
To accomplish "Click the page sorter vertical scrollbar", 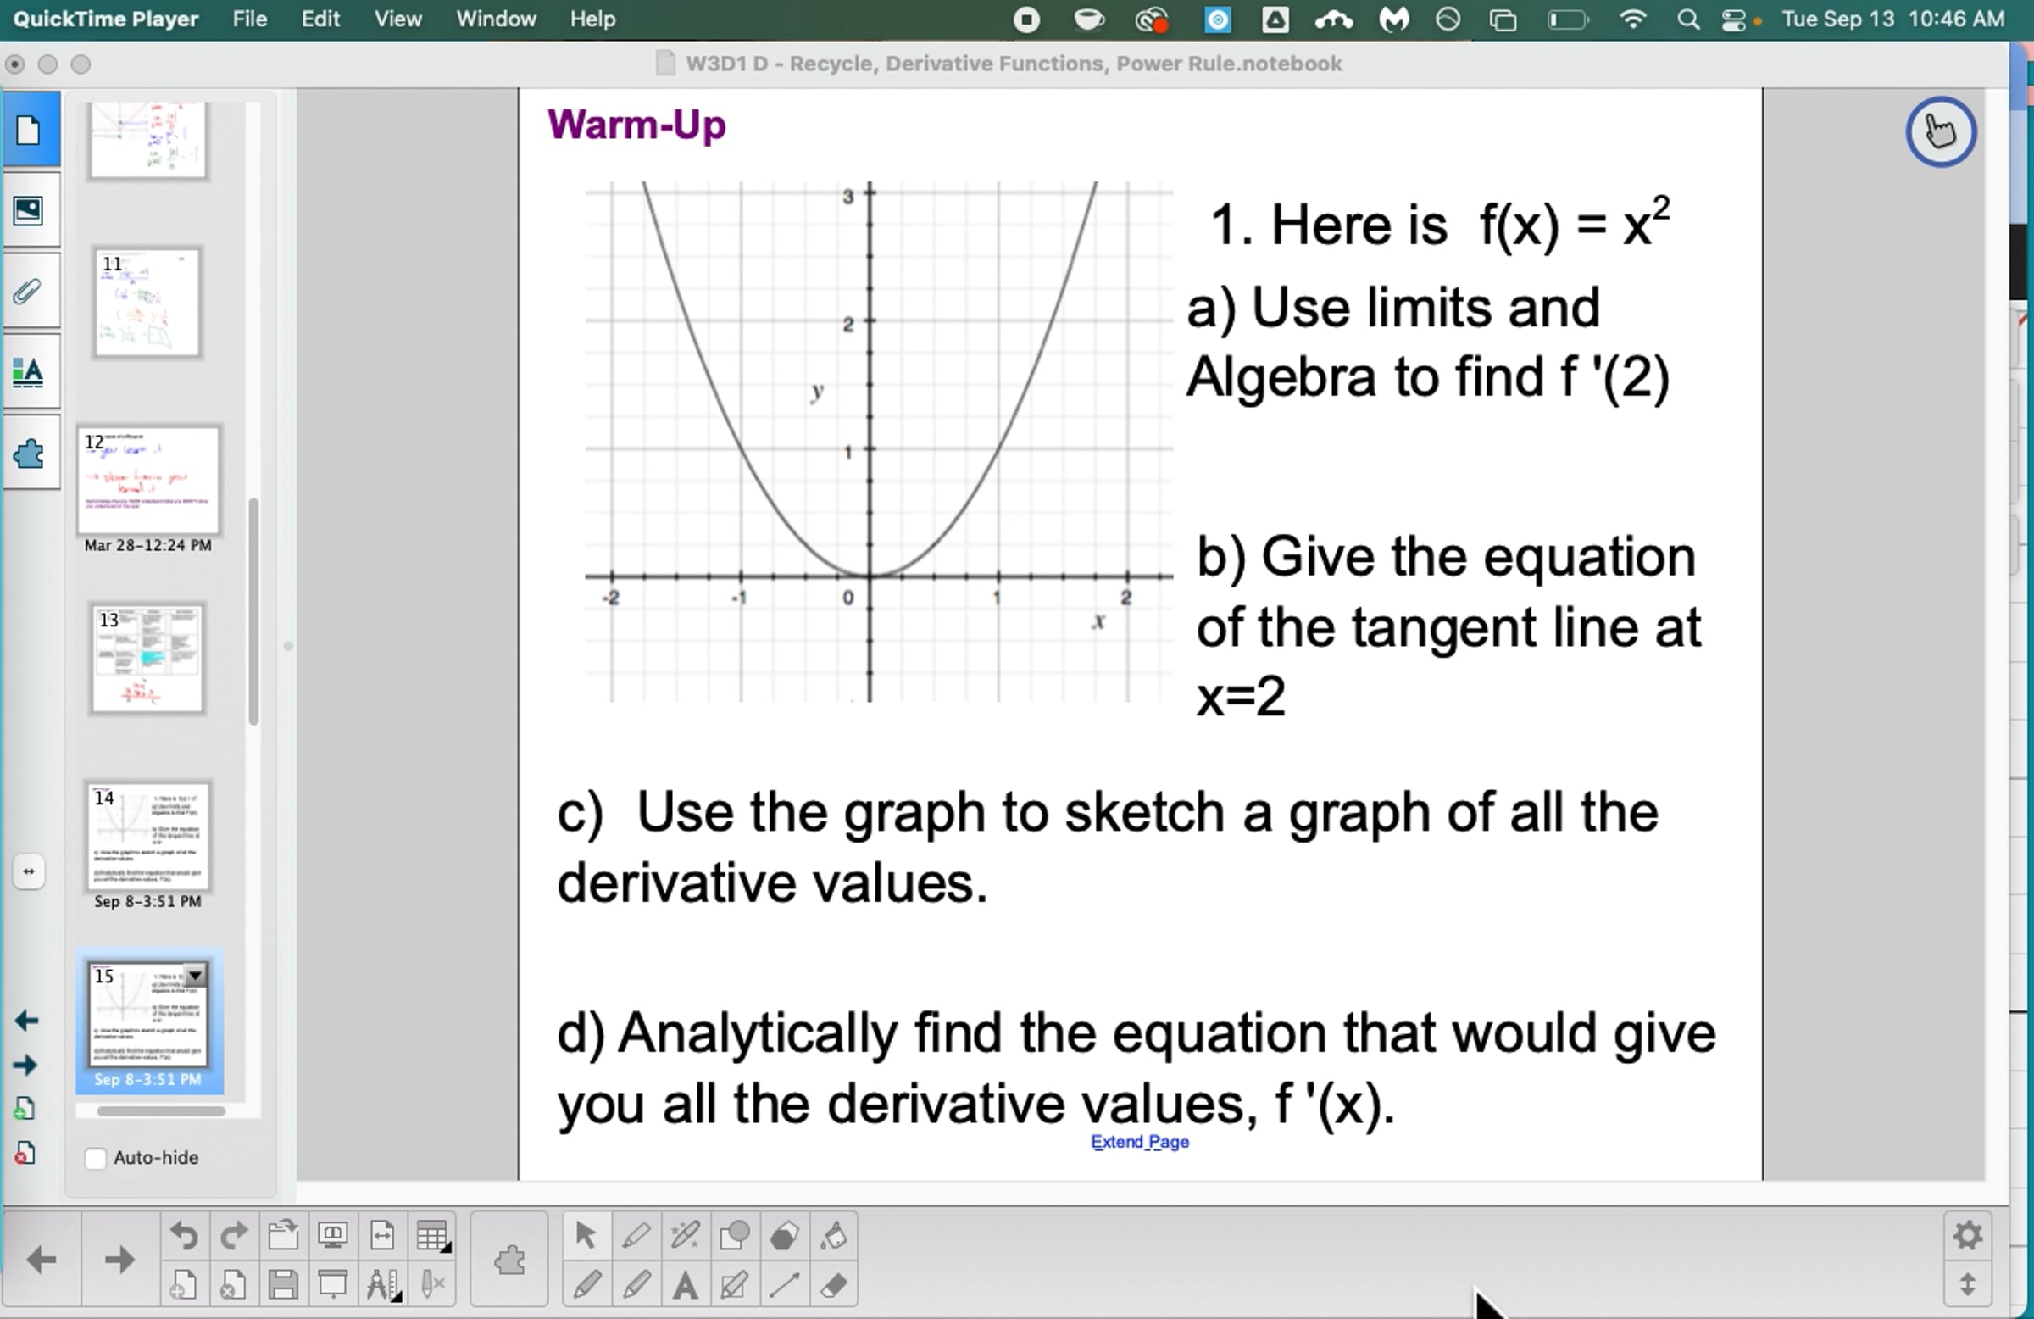I will tap(253, 611).
